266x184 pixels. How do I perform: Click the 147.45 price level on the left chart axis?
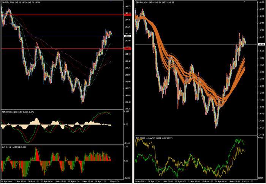tap(127, 20)
